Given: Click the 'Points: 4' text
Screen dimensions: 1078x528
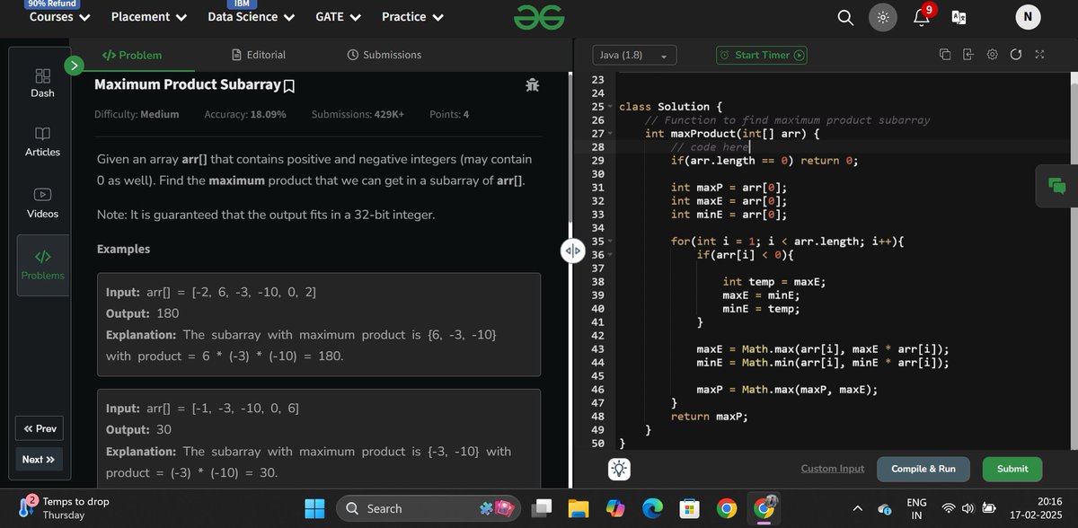Looking at the screenshot, I should [449, 115].
